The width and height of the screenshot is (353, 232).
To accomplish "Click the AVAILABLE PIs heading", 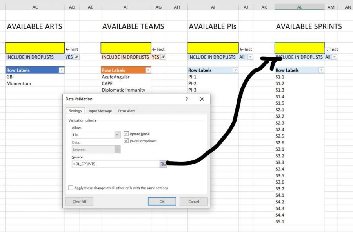I will 213,27.
